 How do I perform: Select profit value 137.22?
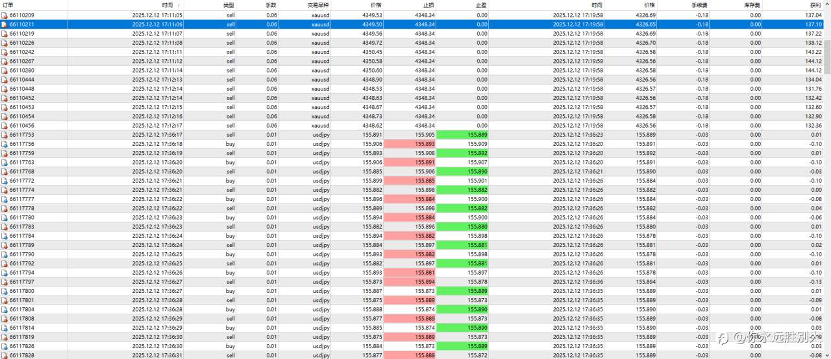point(813,33)
